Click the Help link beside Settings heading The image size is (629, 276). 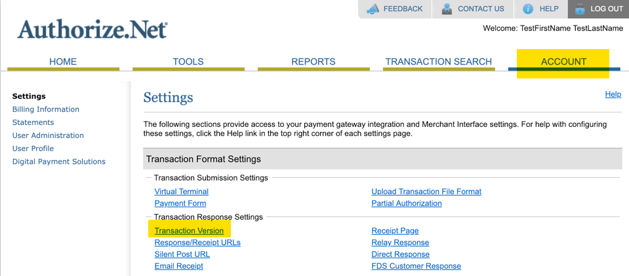pyautogui.click(x=613, y=94)
